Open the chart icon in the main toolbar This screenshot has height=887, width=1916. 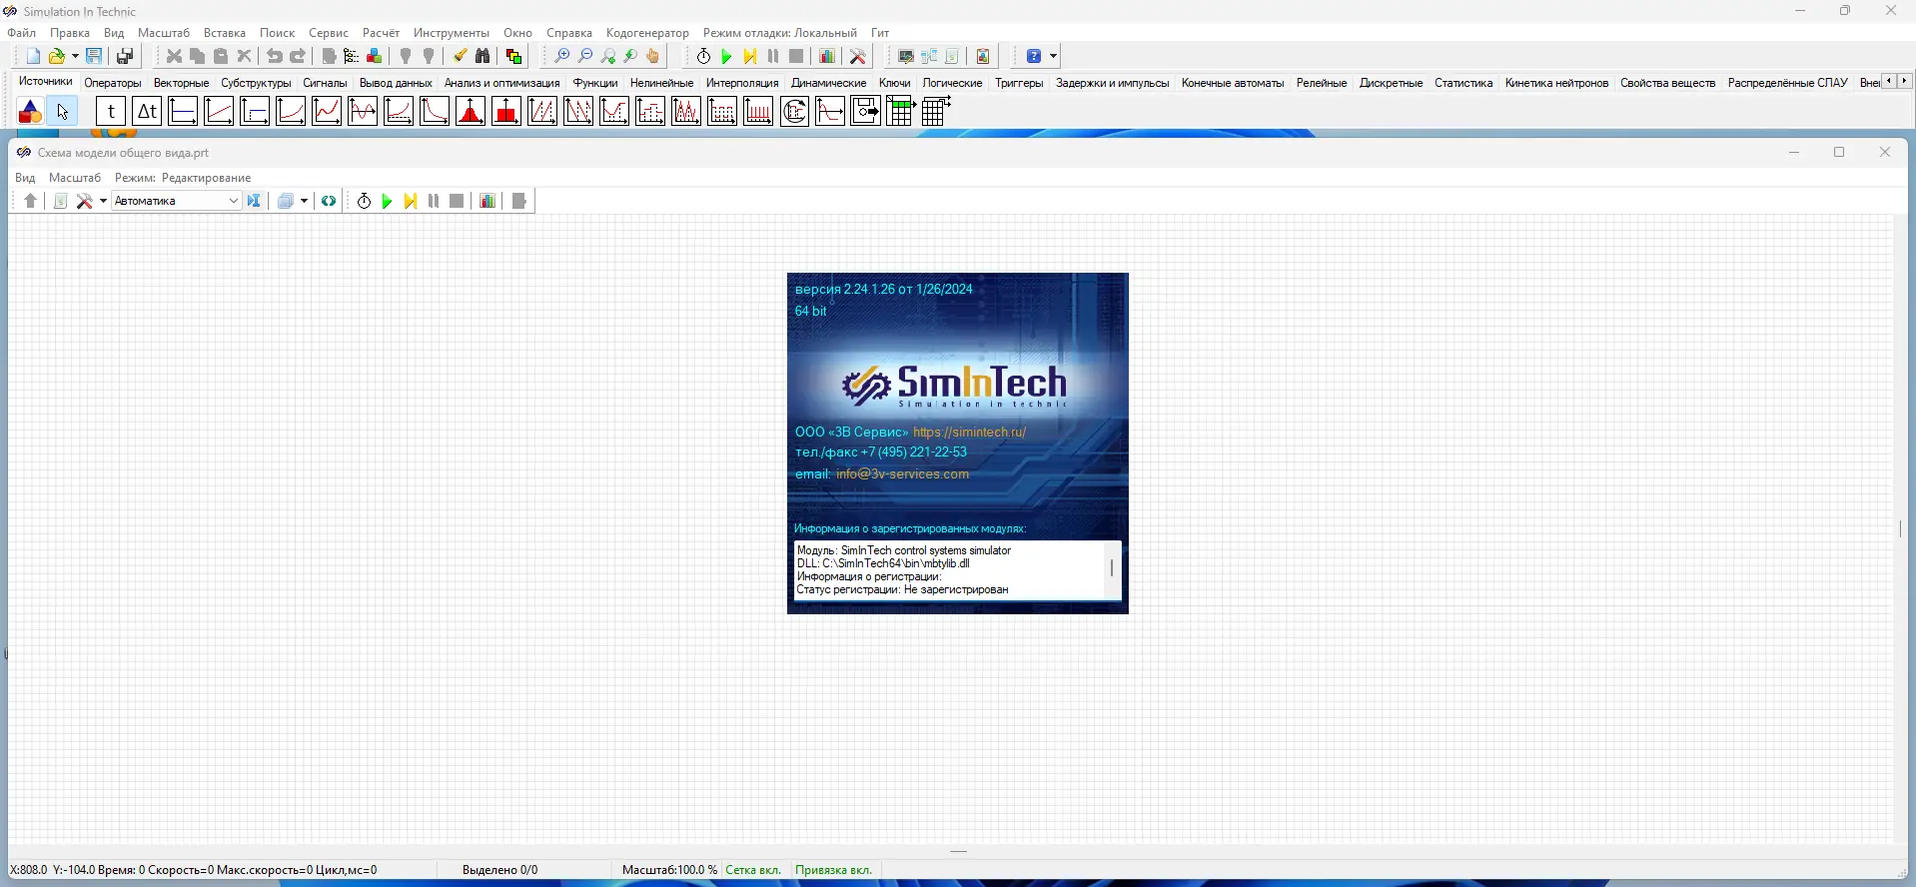tap(827, 57)
